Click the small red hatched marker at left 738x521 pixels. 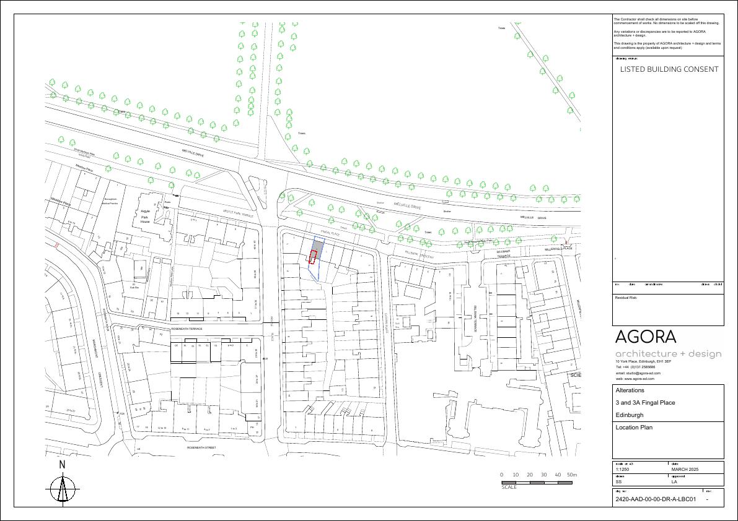(56, 246)
